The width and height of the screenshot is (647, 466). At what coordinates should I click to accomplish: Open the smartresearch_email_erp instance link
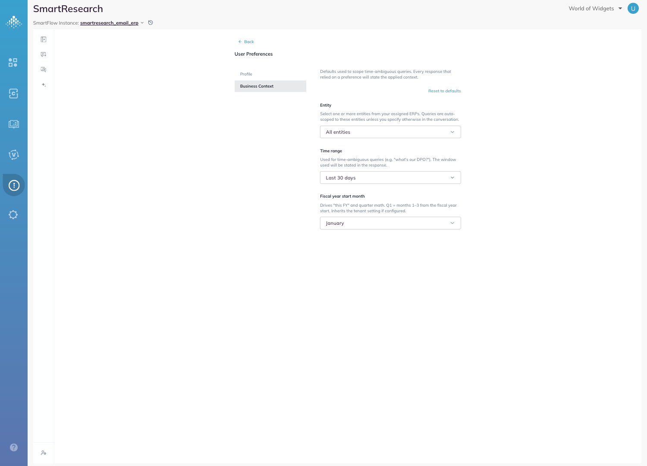click(109, 23)
